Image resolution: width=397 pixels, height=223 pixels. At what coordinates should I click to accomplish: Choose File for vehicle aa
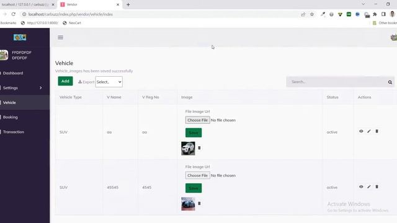pyautogui.click(x=197, y=120)
